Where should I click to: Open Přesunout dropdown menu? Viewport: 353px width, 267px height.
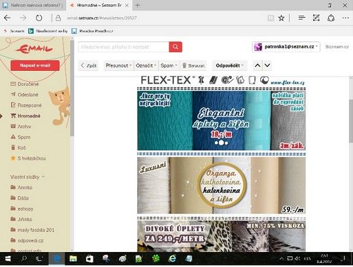coord(118,65)
